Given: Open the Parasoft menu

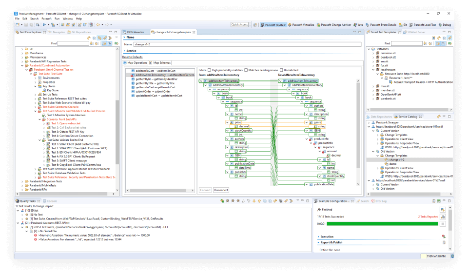Looking at the screenshot, I should [x=47, y=19].
